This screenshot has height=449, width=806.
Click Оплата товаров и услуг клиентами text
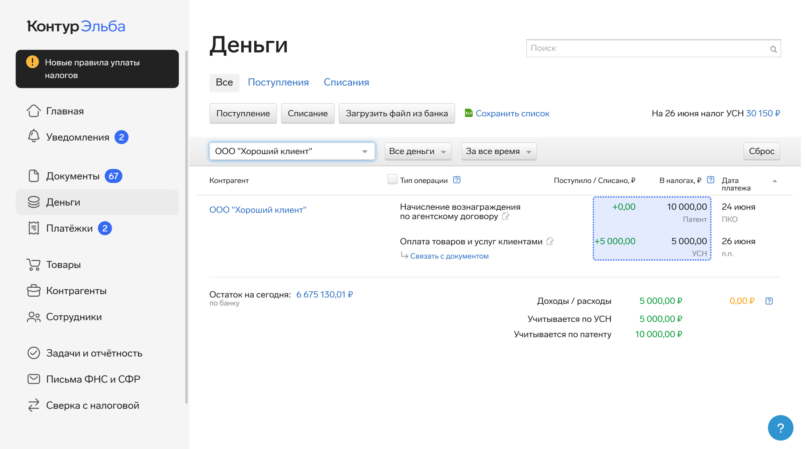[x=471, y=242]
